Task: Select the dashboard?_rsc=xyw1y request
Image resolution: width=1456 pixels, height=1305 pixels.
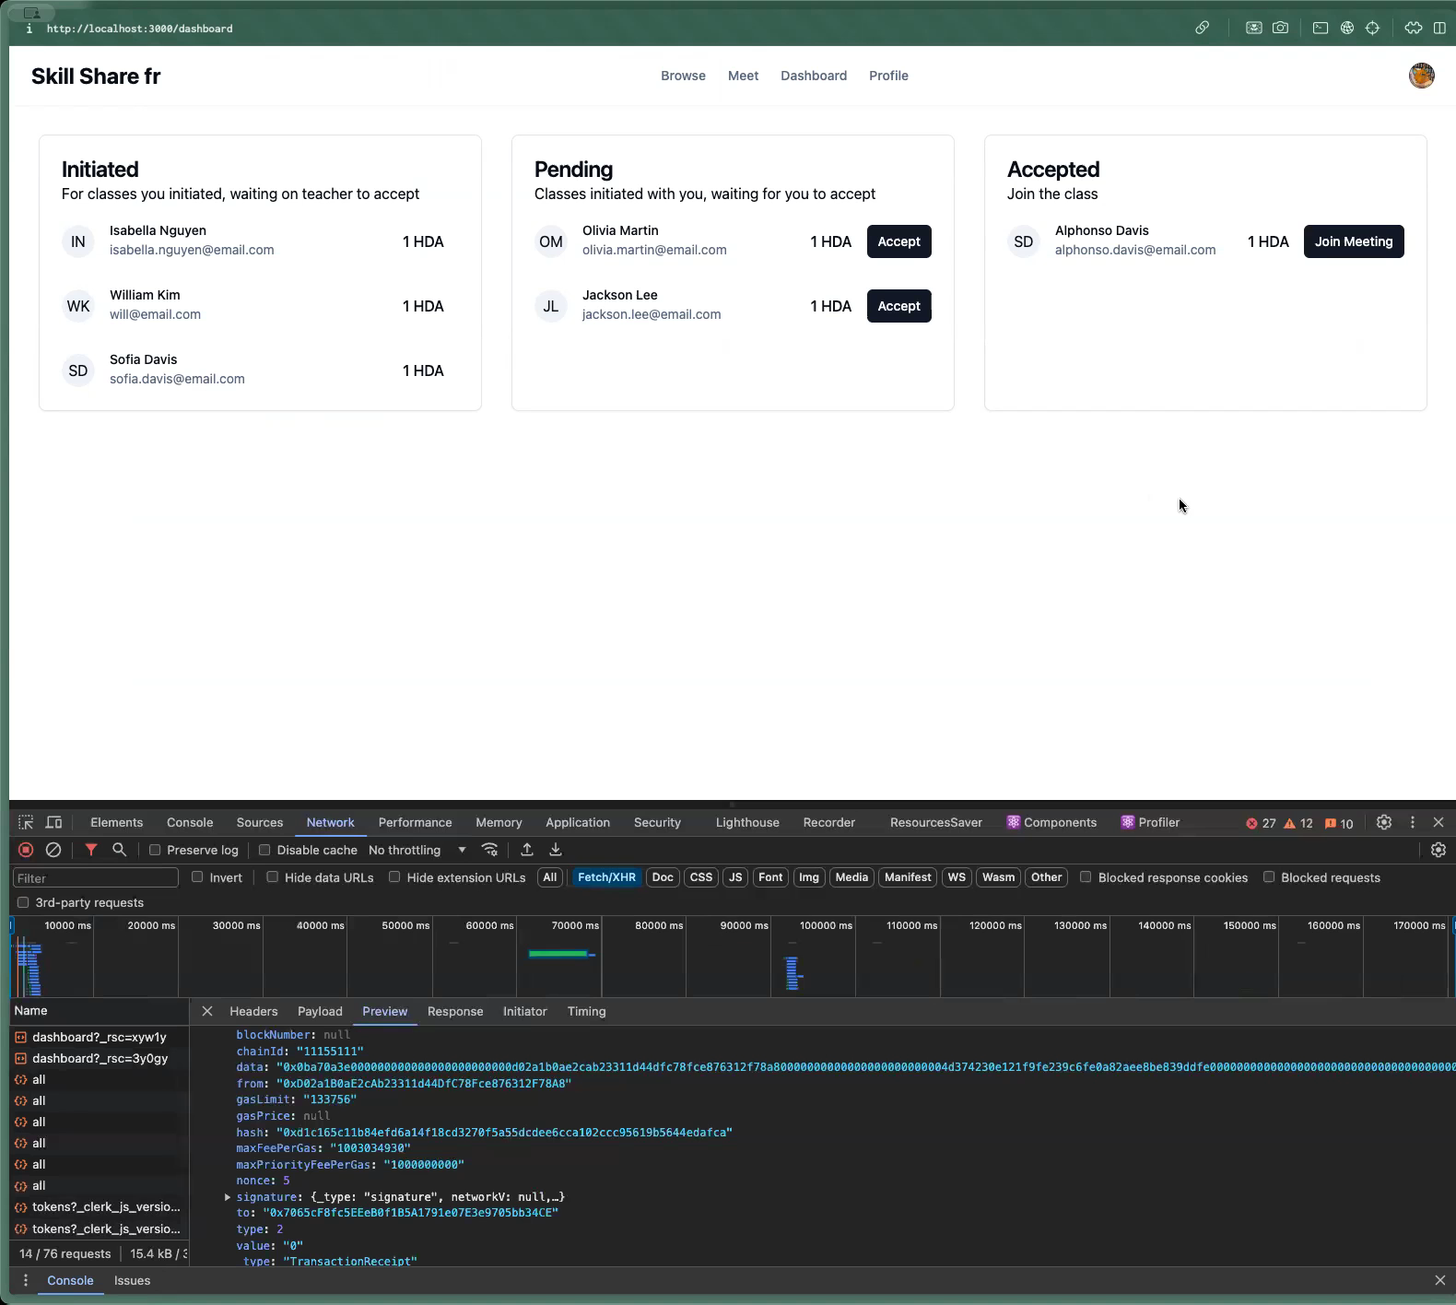Action: pyautogui.click(x=100, y=1037)
